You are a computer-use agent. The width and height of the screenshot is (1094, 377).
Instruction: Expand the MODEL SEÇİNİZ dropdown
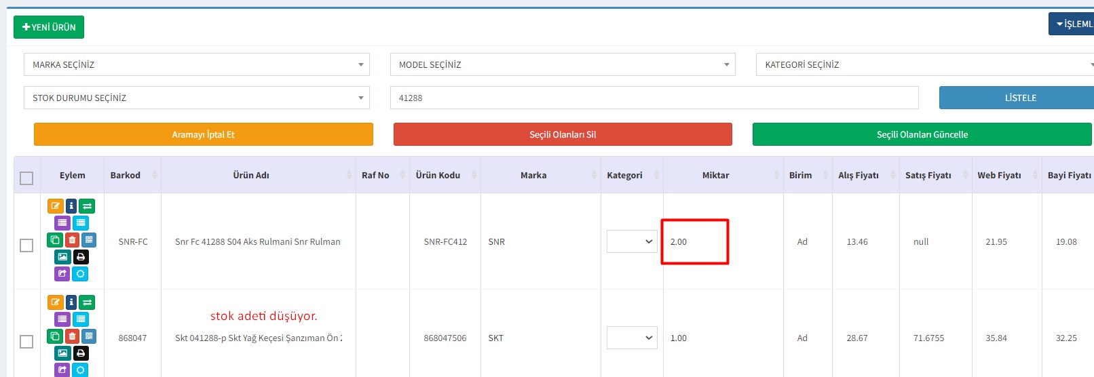[563, 65]
